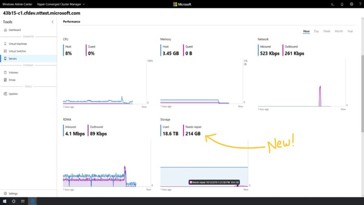The height and width of the screenshot is (205, 364).
Task: Switch chart range to Week
Action: [327, 31]
